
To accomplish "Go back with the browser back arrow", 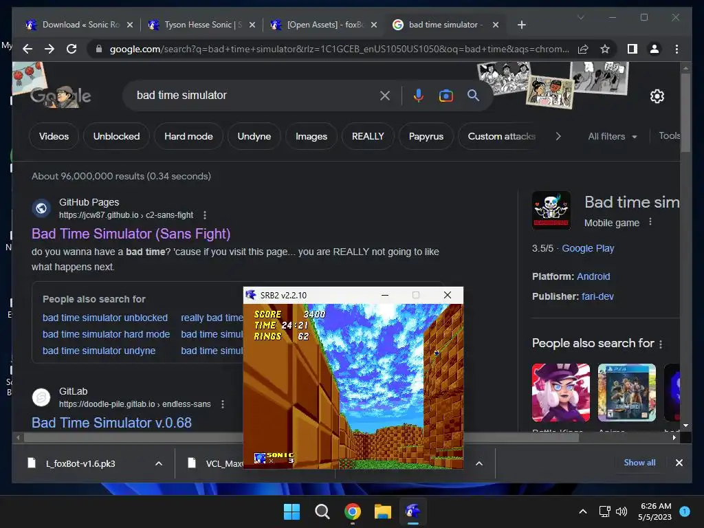I will click(27, 49).
